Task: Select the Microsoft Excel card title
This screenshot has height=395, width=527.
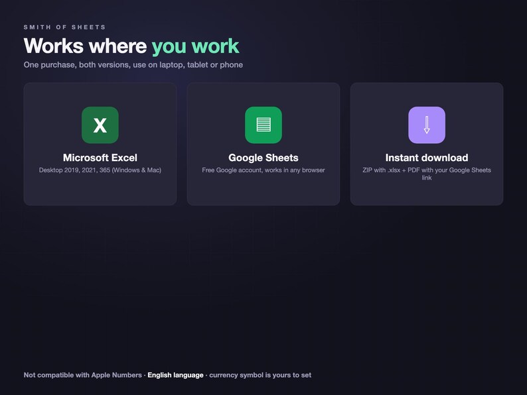Action: click(x=100, y=158)
